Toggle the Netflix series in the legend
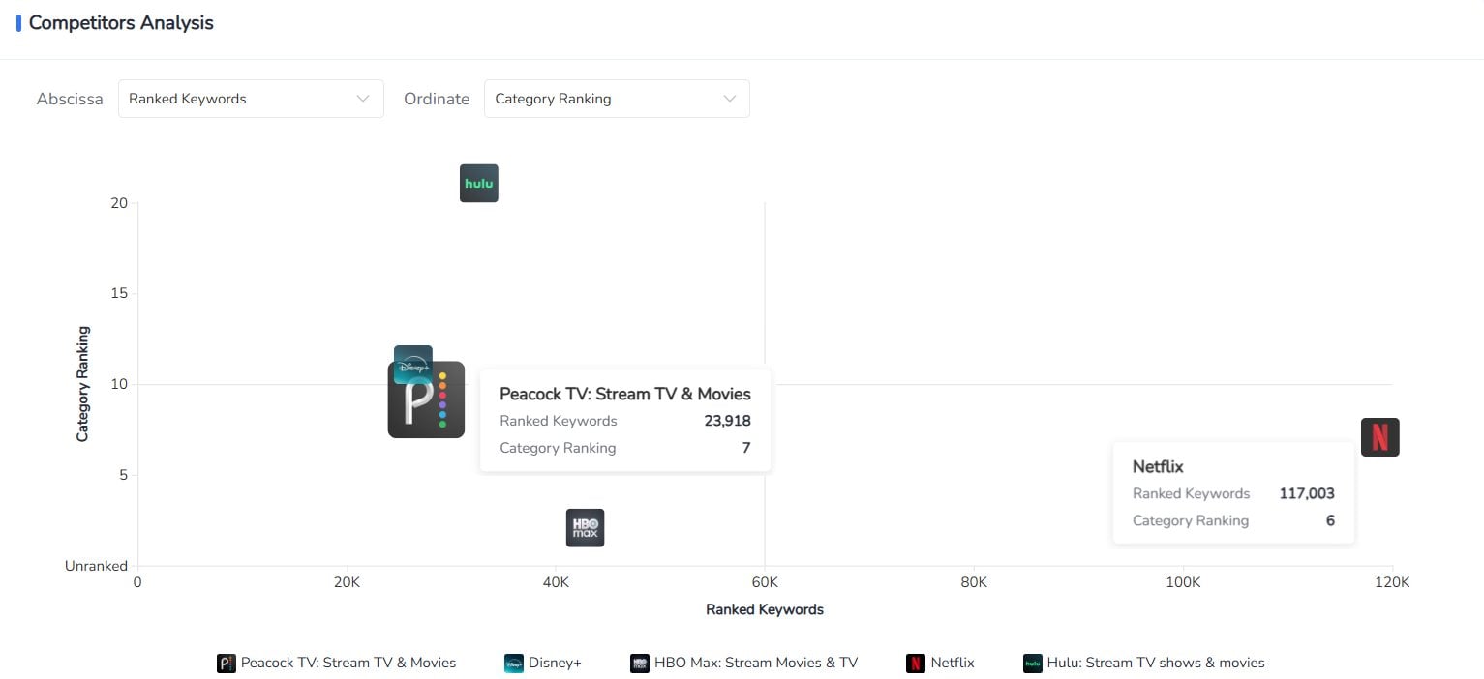Viewport: 1484px width, 679px height. click(915, 663)
